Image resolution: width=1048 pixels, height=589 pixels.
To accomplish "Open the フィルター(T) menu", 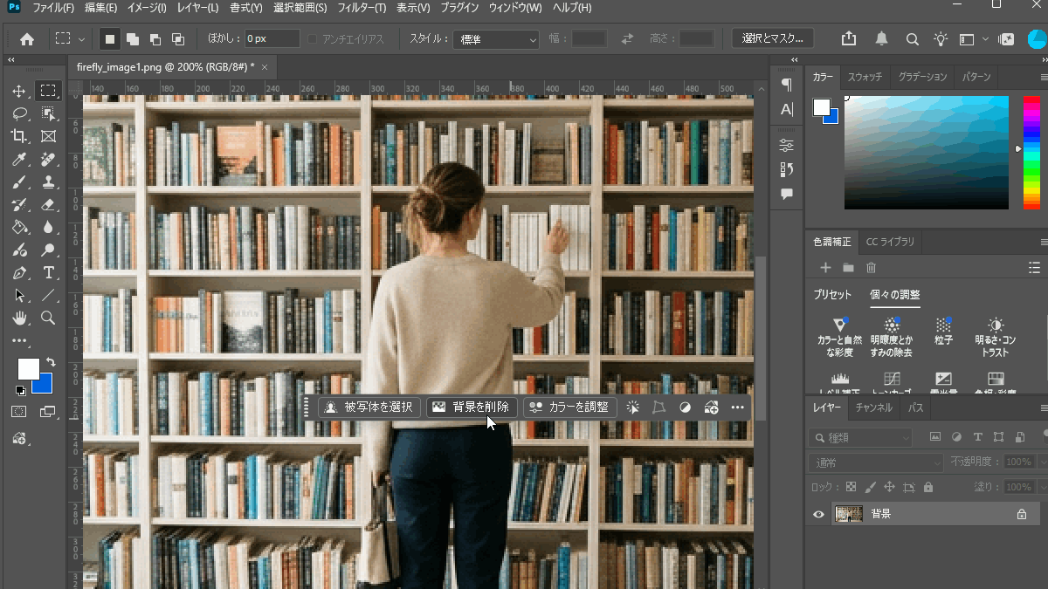I will pos(362,8).
